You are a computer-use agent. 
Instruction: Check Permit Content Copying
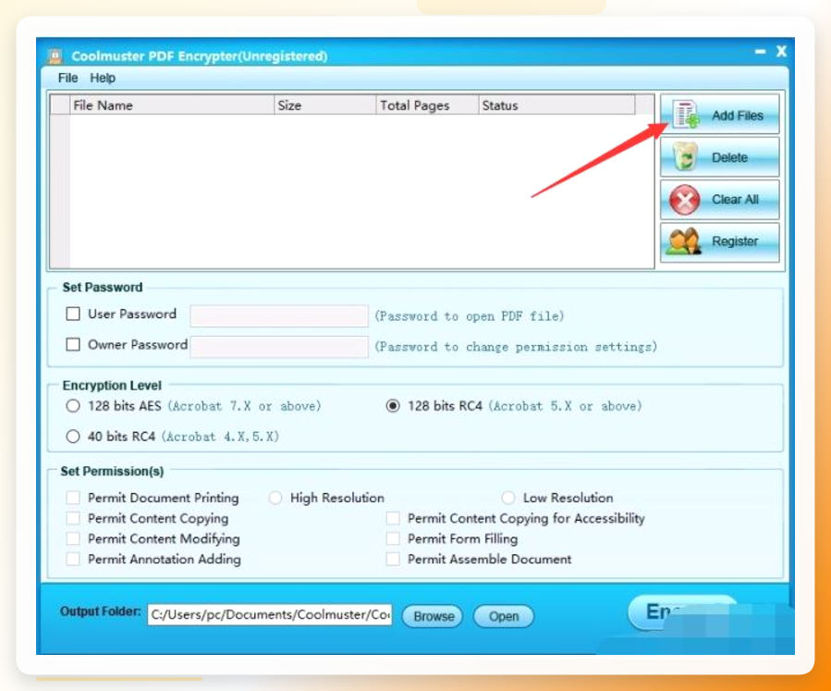[73, 518]
